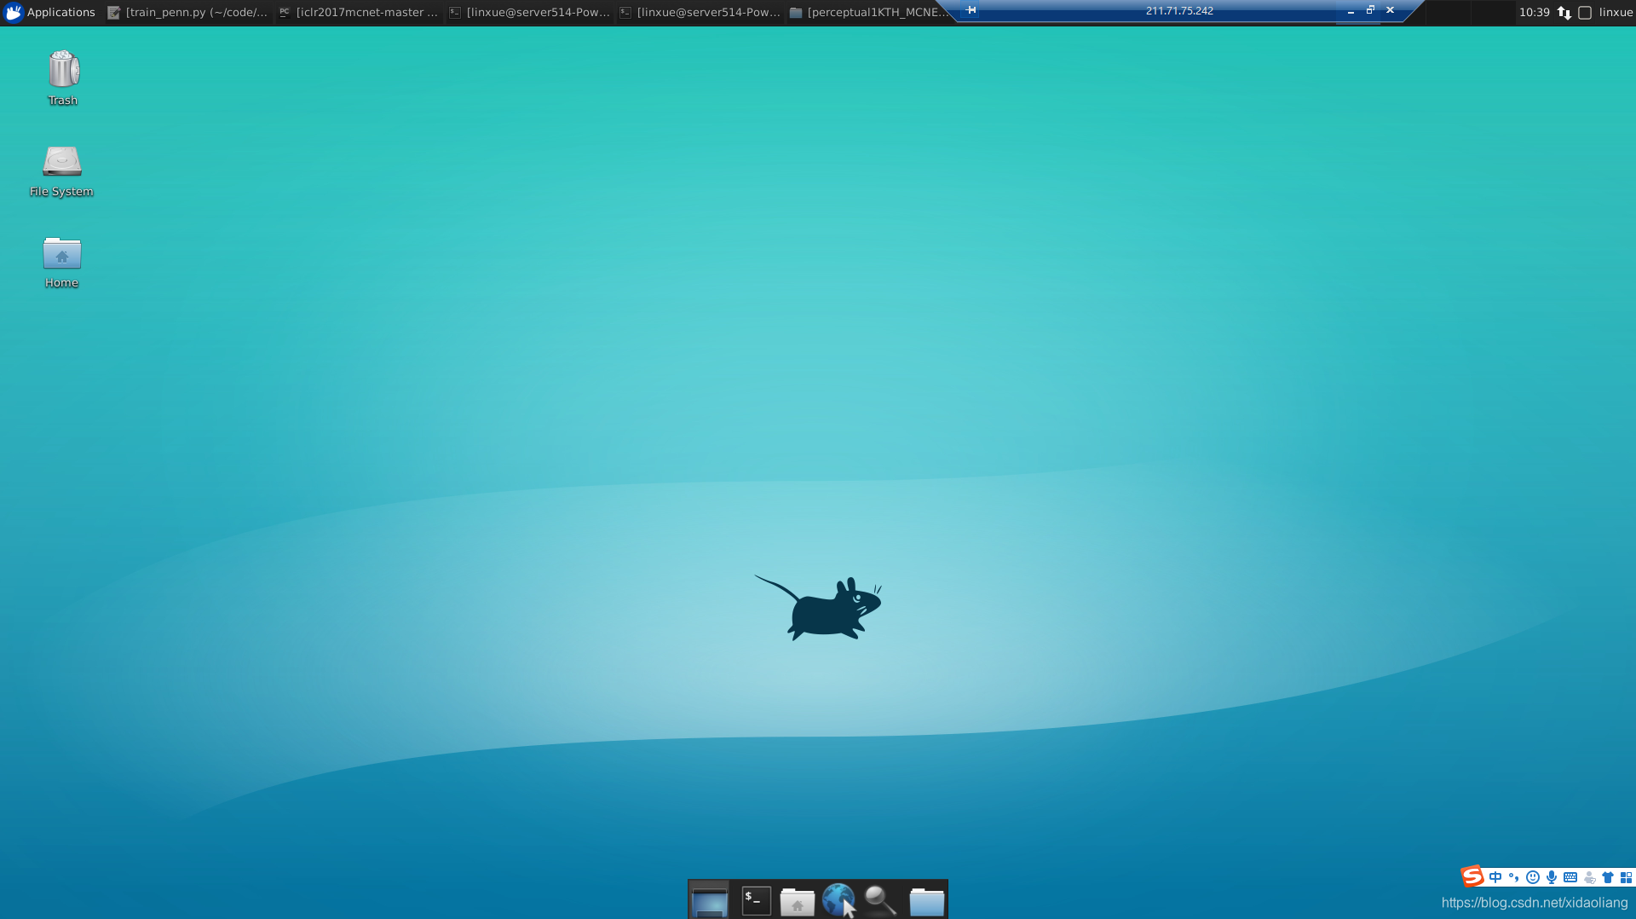Open the Applications menu
This screenshot has height=919, width=1636.
49,12
